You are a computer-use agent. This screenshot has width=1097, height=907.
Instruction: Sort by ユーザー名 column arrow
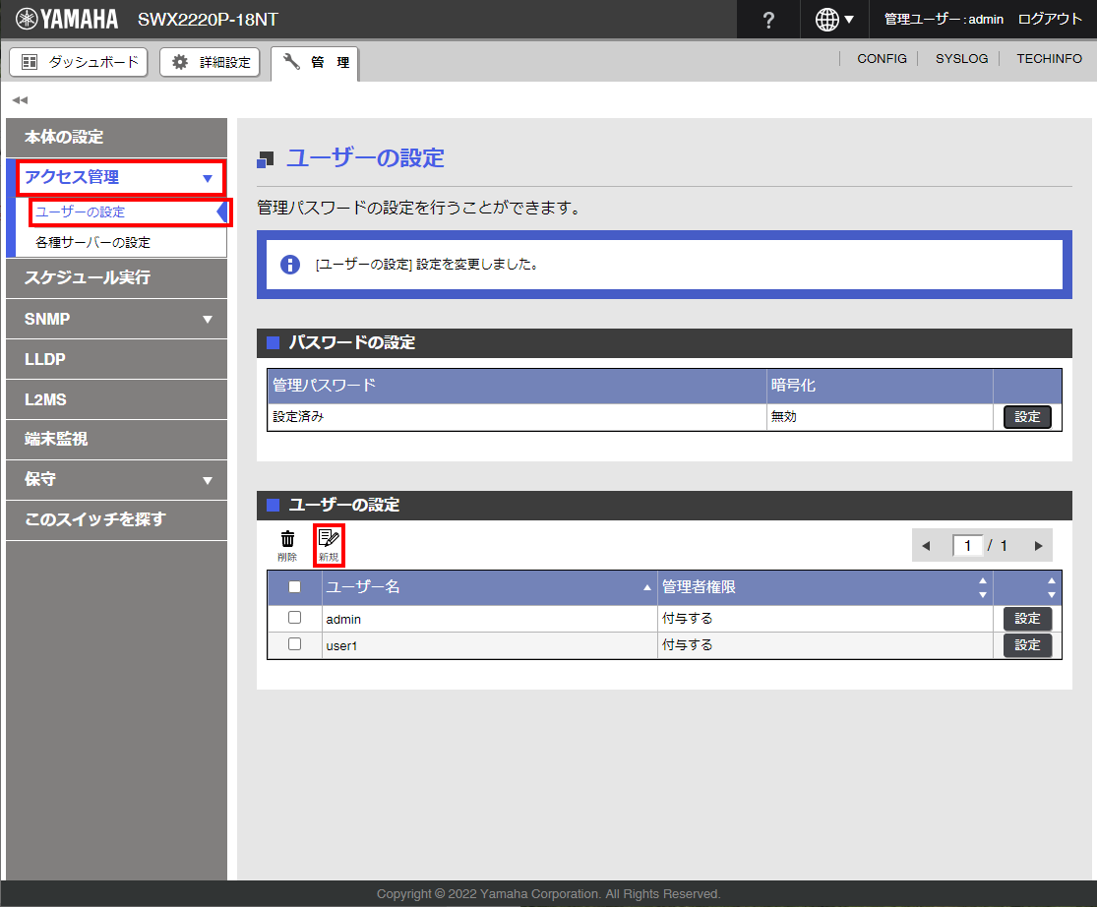pyautogui.click(x=646, y=587)
